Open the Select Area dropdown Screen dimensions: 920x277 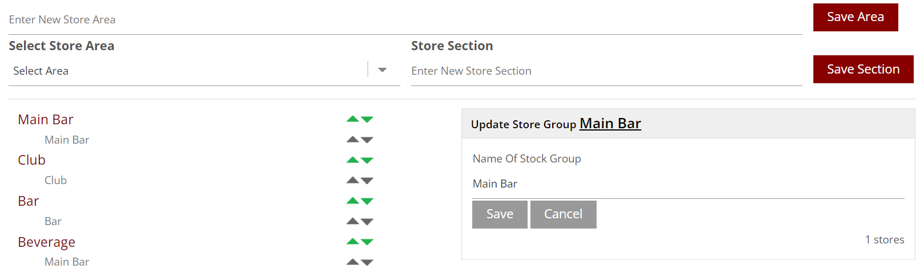pos(382,70)
